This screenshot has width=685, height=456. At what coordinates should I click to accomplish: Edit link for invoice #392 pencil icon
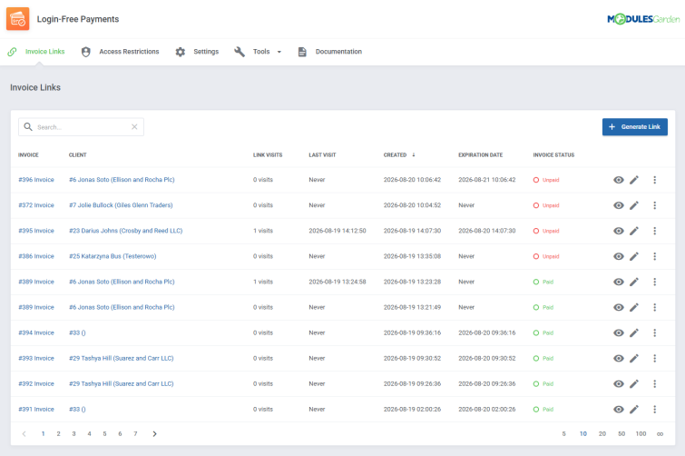[634, 383]
